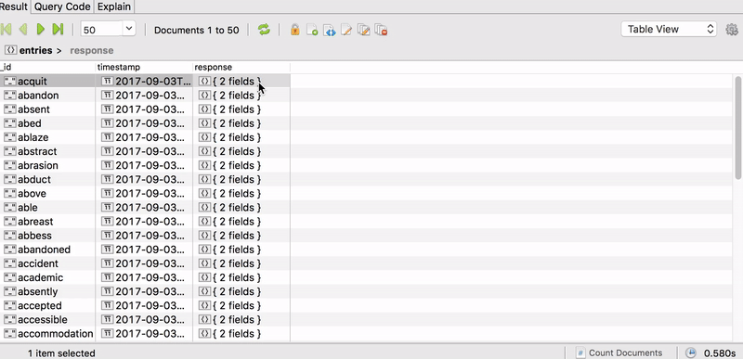Sort by the _id column header
The height and width of the screenshot is (359, 743).
(47, 67)
